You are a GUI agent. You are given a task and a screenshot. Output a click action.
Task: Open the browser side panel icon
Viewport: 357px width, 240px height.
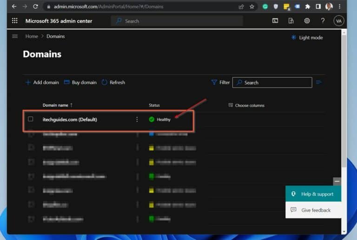pyautogui.click(x=318, y=6)
